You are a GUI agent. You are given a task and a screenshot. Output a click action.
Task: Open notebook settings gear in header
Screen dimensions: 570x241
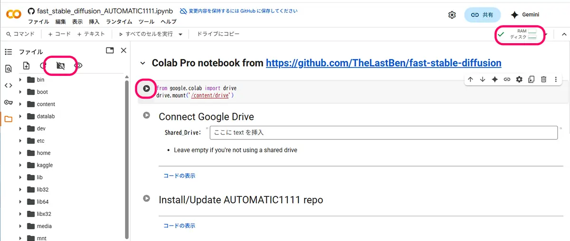(x=452, y=15)
